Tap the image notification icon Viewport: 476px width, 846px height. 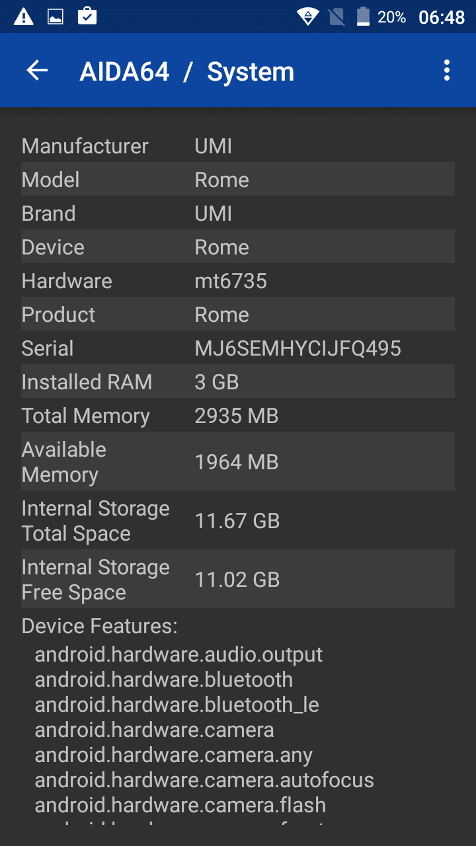56,17
